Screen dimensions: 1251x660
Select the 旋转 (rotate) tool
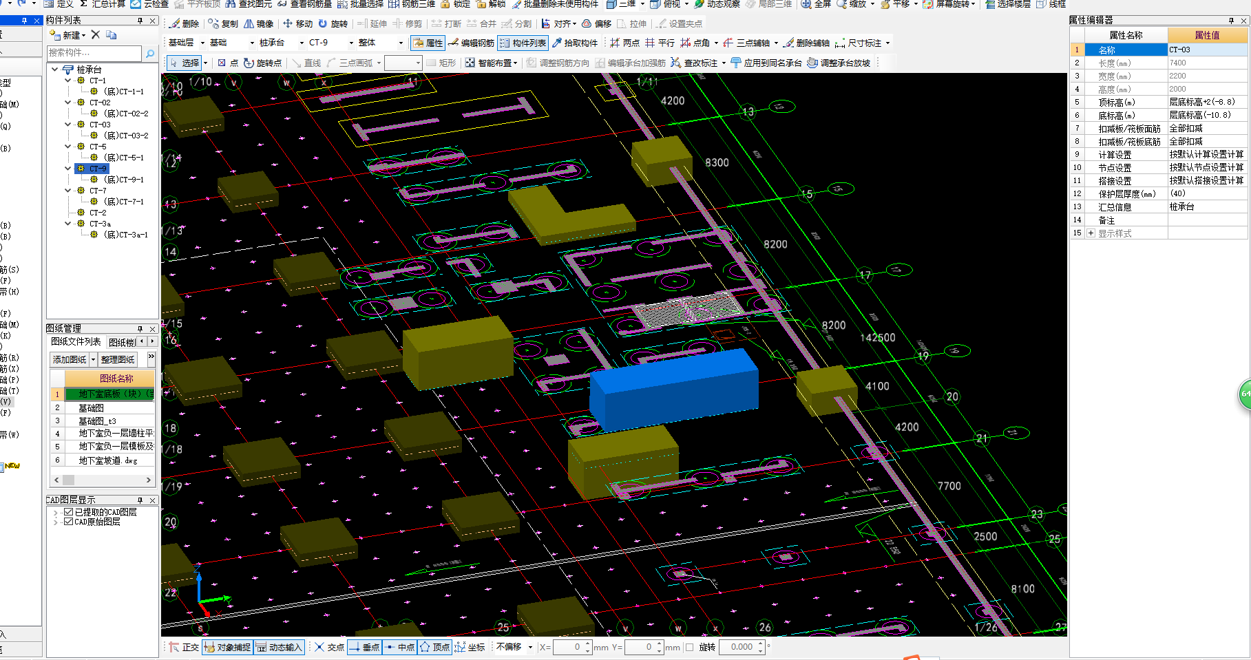(333, 23)
